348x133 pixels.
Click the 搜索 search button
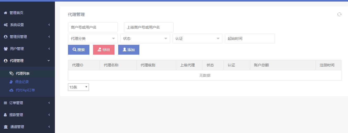78,50
